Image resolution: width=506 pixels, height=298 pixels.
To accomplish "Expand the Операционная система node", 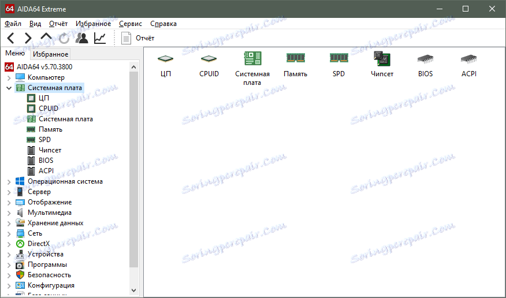I will coord(9,182).
